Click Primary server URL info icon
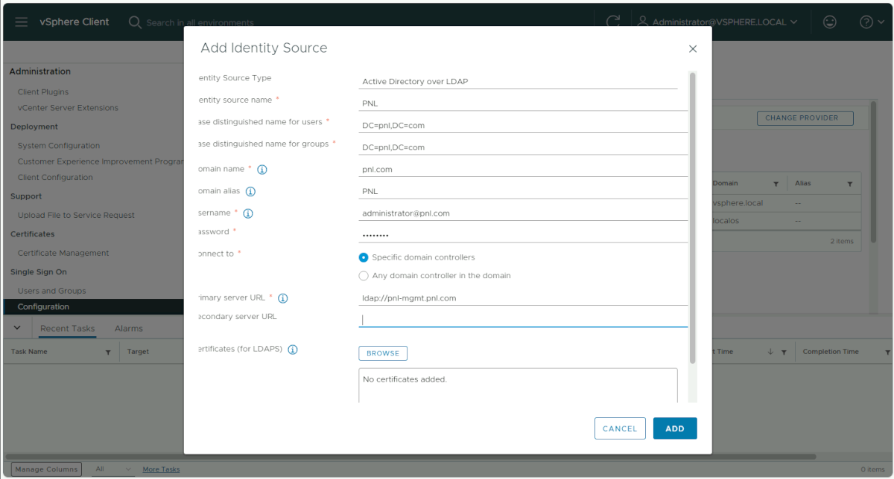 click(x=283, y=298)
